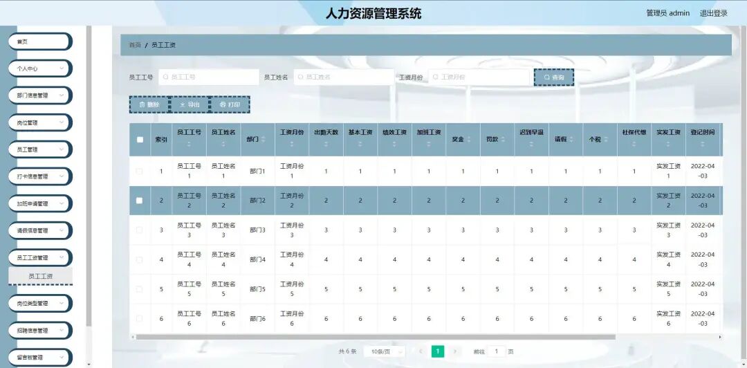The image size is (747, 368).
Task: Toggle select-all checkbox in table header
Action: click(x=140, y=140)
